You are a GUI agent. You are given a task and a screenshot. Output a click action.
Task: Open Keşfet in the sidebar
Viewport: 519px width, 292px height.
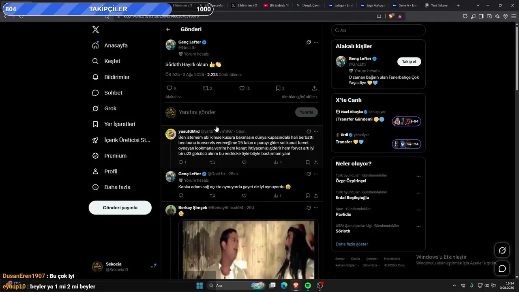[107, 61]
